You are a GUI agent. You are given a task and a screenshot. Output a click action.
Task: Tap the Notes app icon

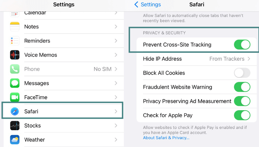coord(15,27)
